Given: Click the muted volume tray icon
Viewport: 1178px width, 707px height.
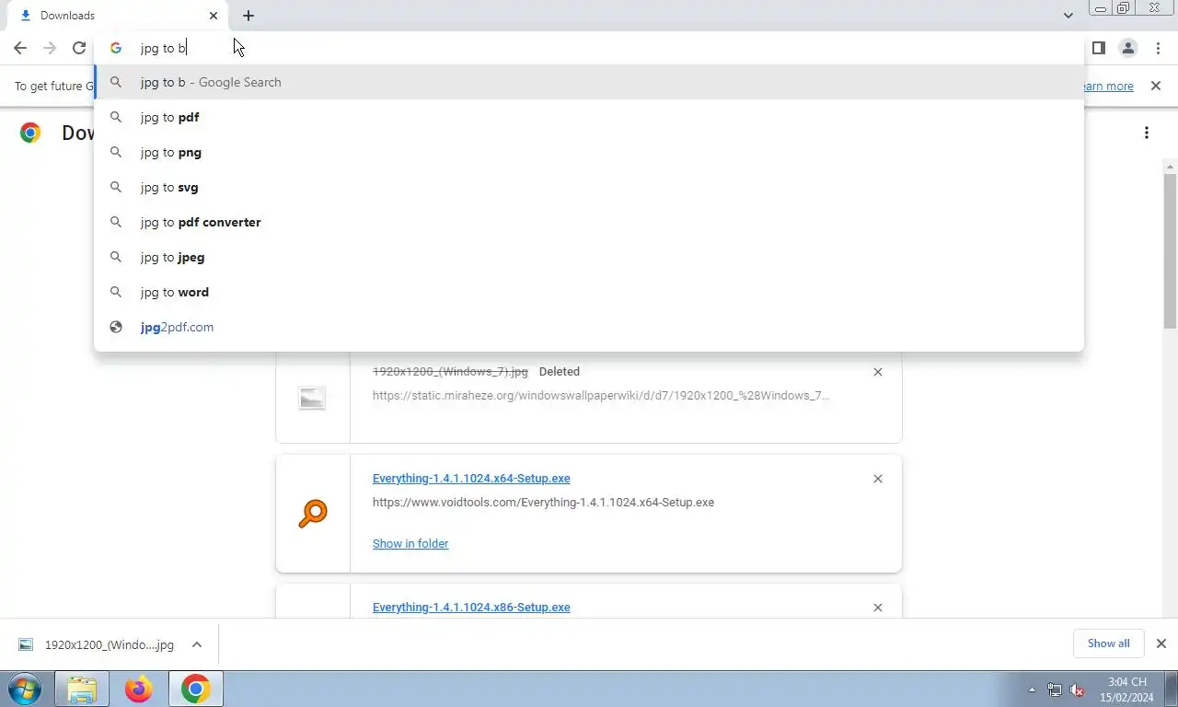Looking at the screenshot, I should [x=1077, y=690].
